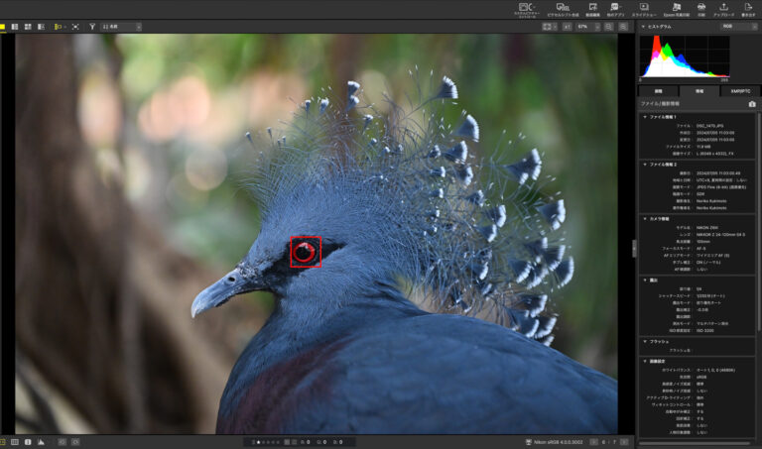Toggle the histogram display button in bottom bar

[x=41, y=441]
